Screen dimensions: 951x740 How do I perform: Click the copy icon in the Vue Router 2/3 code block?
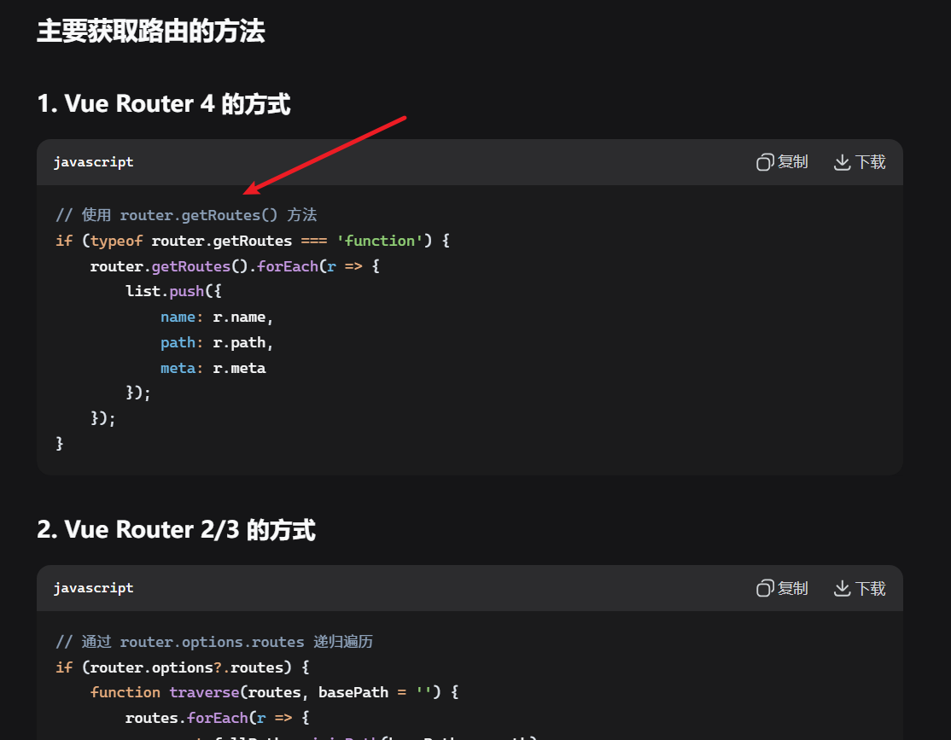pyautogui.click(x=765, y=588)
